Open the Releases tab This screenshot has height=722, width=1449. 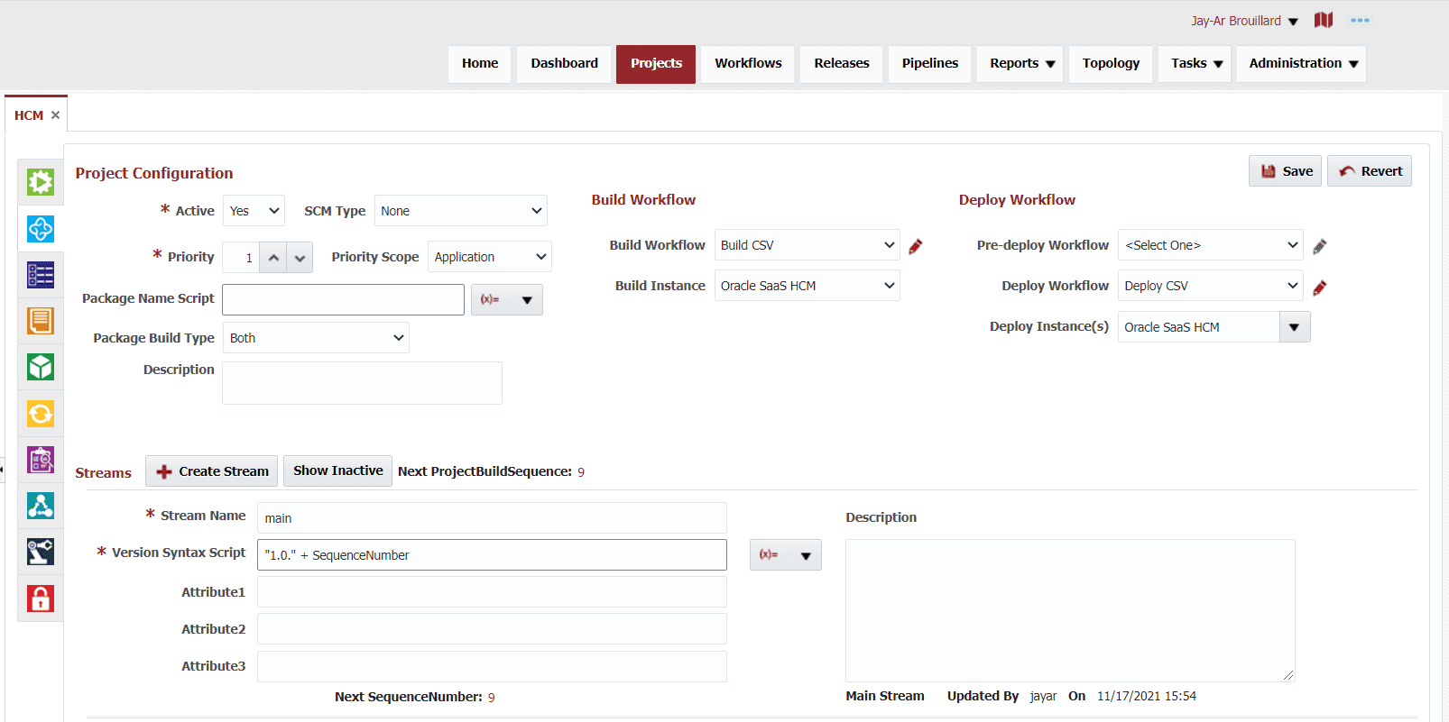pos(842,64)
